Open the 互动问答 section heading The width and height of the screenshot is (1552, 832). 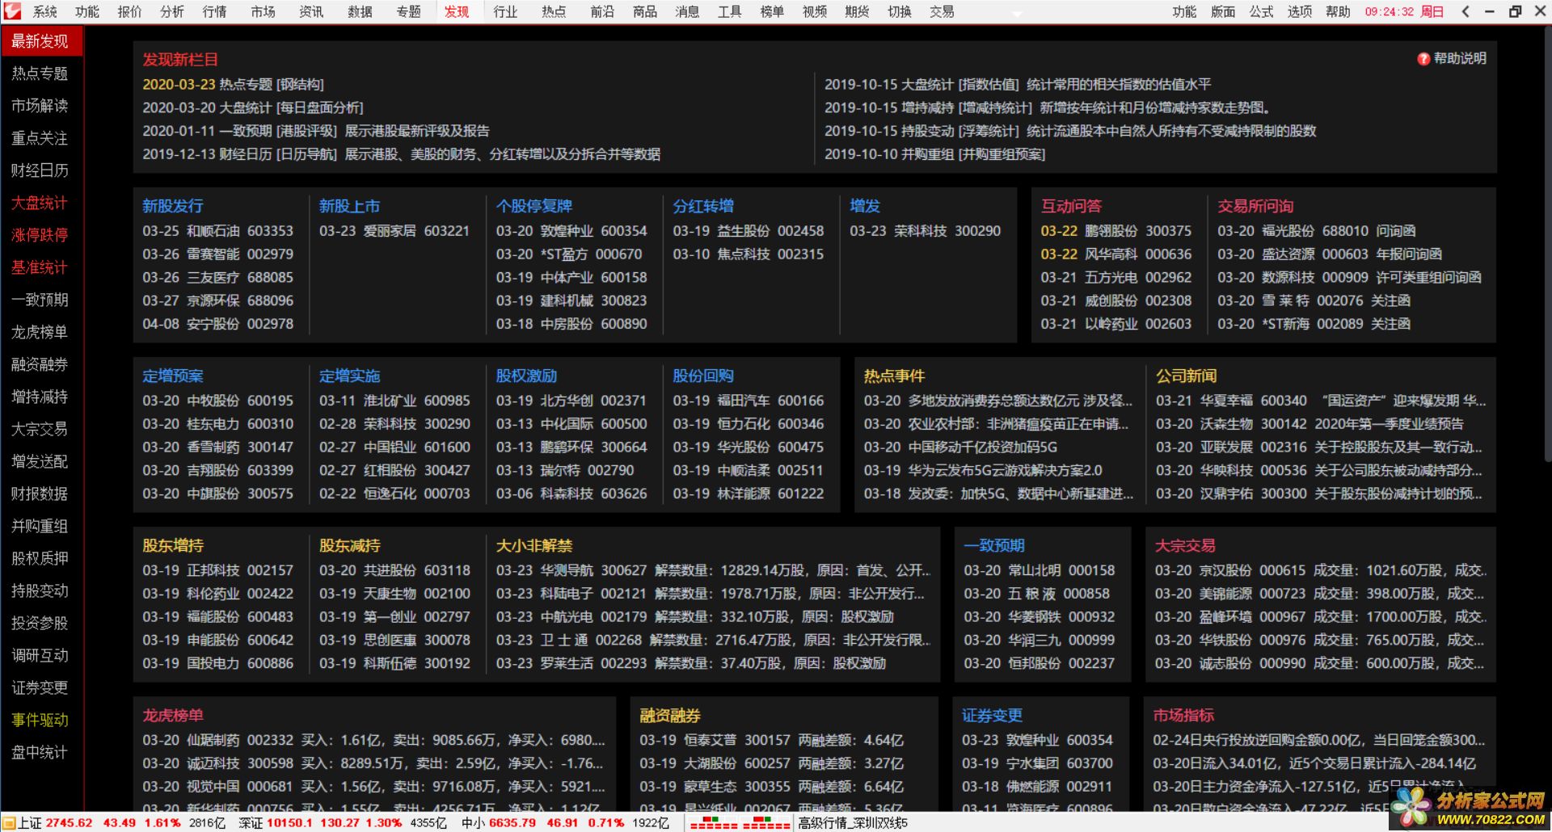[1071, 206]
